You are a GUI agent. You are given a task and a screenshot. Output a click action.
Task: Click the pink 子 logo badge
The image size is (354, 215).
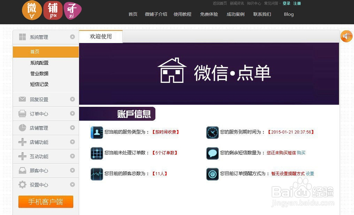(73, 11)
